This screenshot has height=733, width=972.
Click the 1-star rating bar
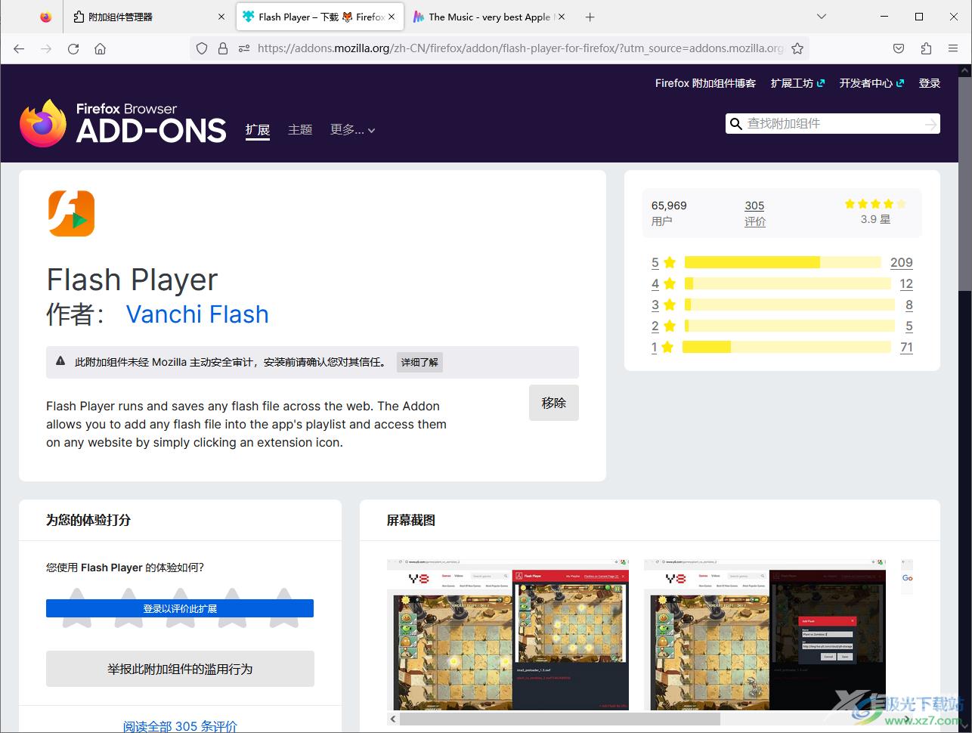787,347
